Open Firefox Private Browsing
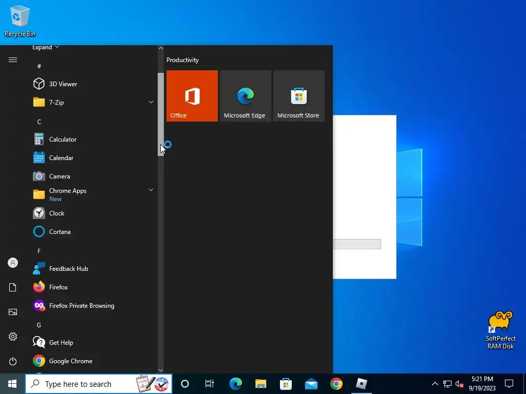 pyautogui.click(x=92, y=306)
